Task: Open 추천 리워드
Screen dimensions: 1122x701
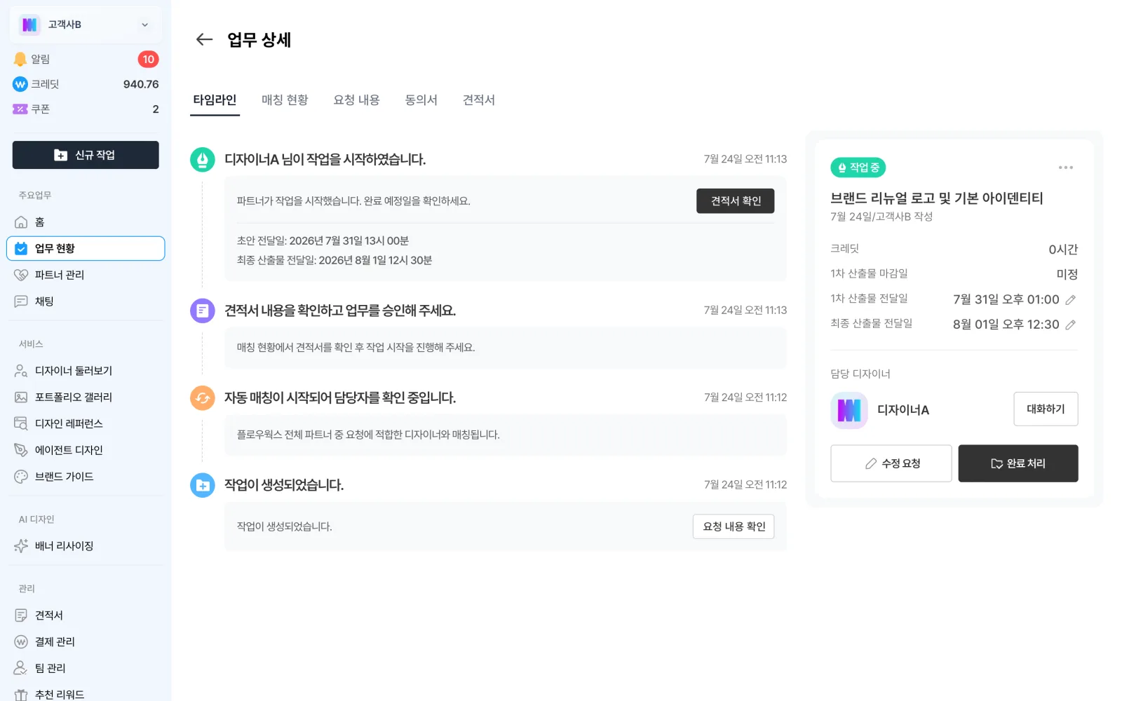Action: (x=86, y=693)
